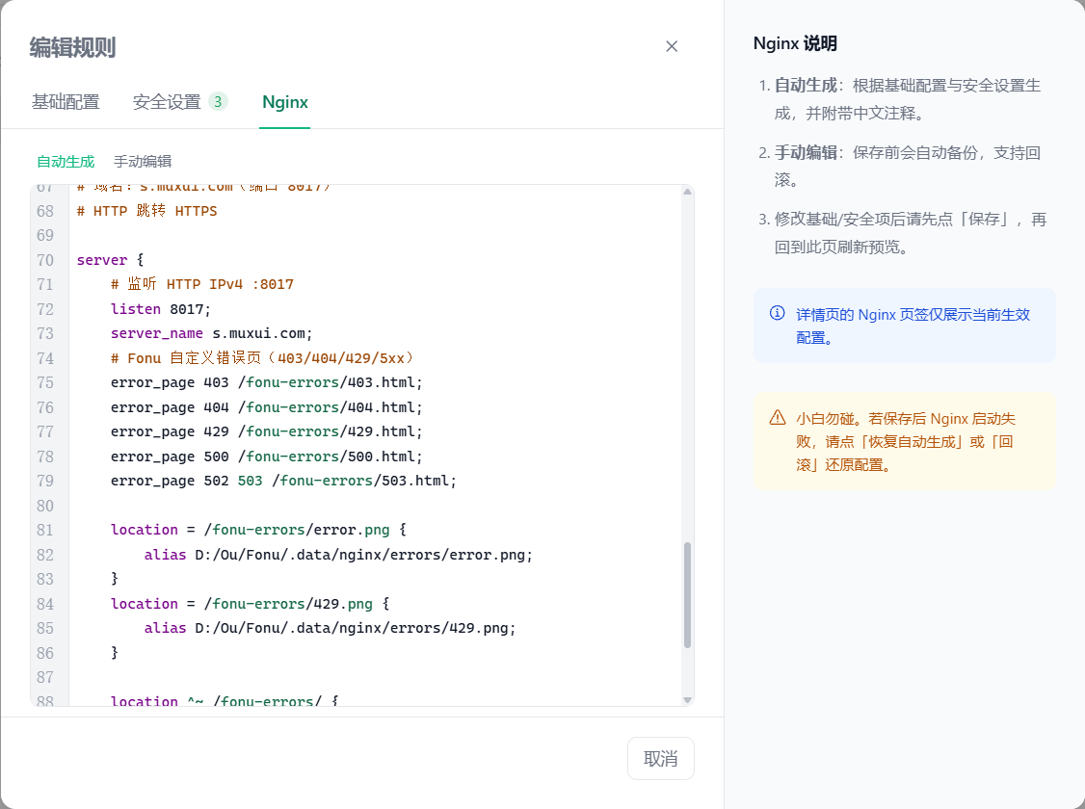Click the Fonu 自定义错误页 comment line
1085x809 pixels.
[x=262, y=358]
